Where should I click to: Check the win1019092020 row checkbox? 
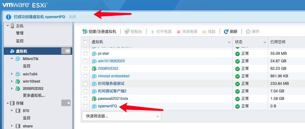pos(85,61)
